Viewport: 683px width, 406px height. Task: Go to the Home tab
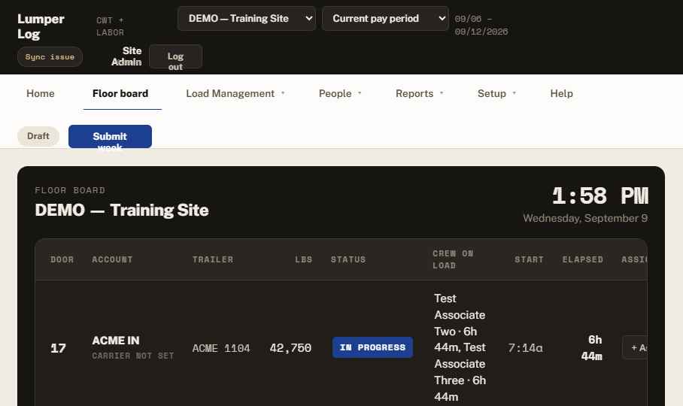click(x=40, y=93)
